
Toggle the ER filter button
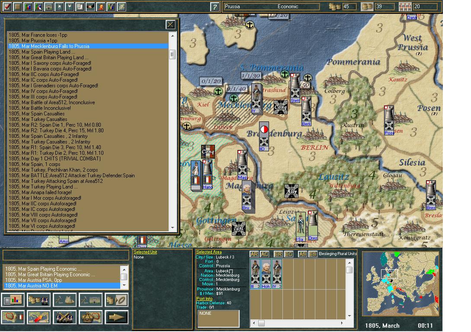278,254
